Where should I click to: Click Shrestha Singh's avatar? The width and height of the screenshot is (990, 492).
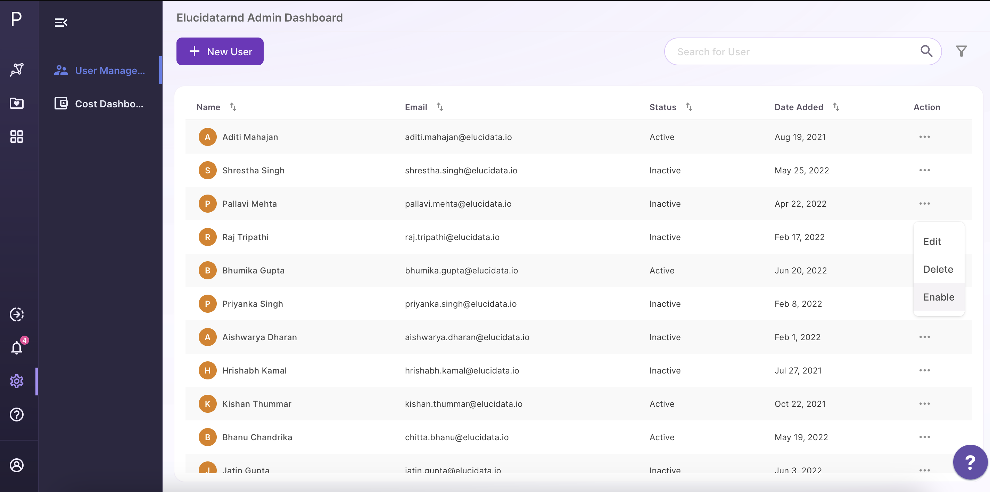coord(207,170)
